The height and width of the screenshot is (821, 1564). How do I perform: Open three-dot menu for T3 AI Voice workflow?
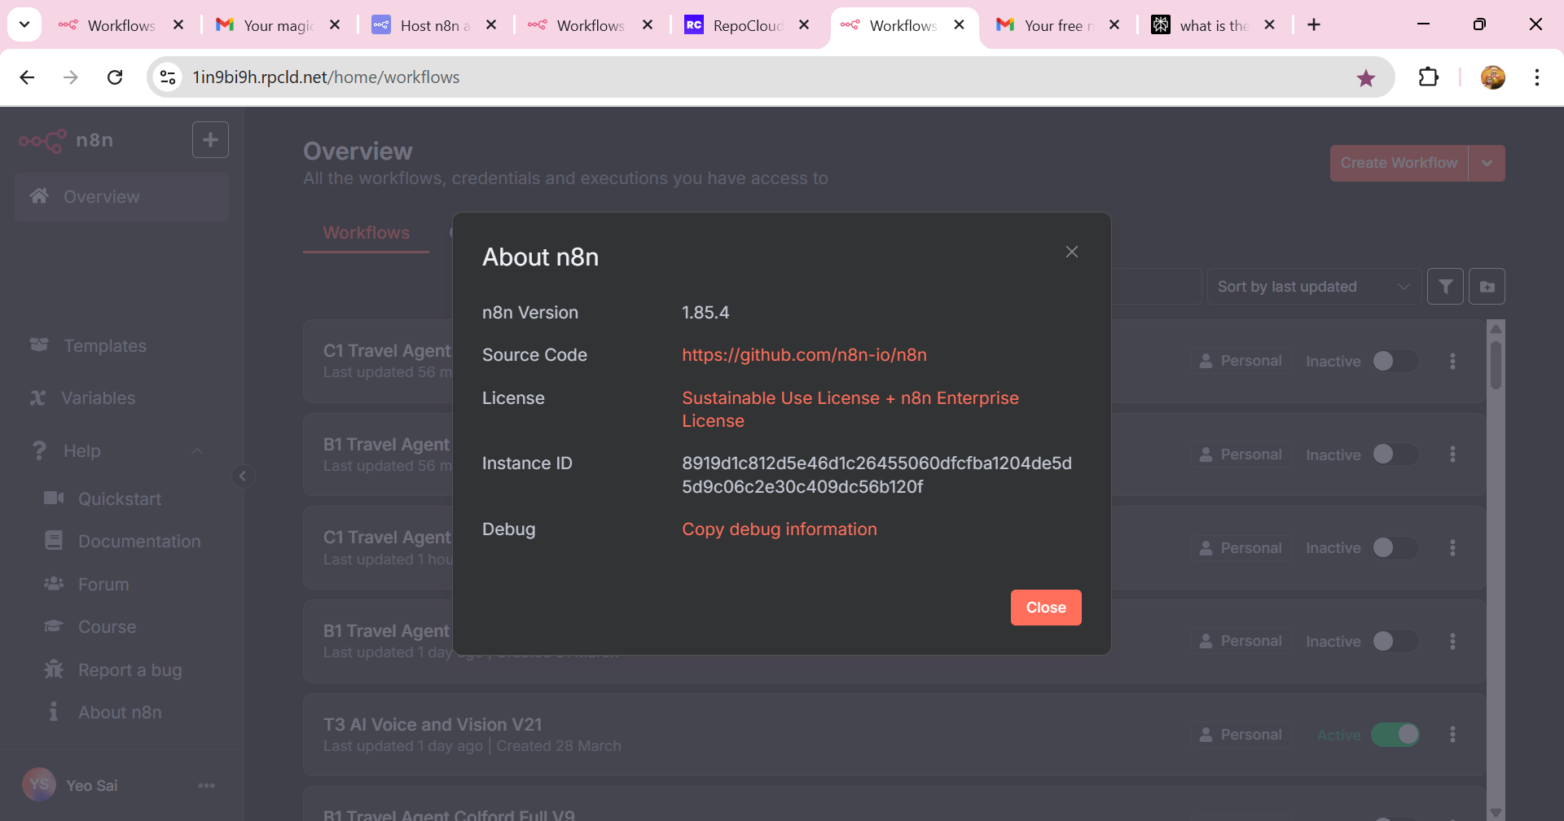(x=1452, y=735)
